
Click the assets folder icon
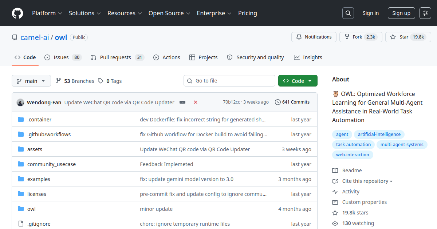click(x=21, y=149)
